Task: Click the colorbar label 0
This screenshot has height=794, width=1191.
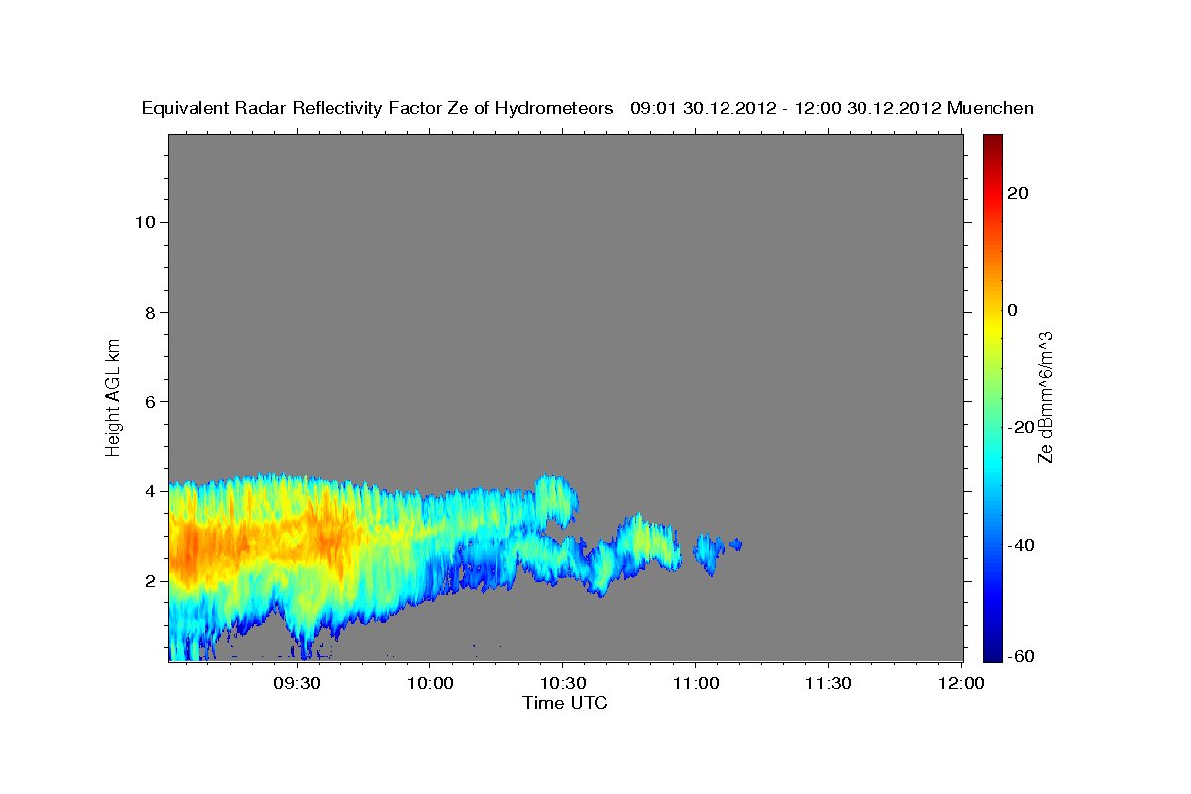Action: click(x=1012, y=310)
